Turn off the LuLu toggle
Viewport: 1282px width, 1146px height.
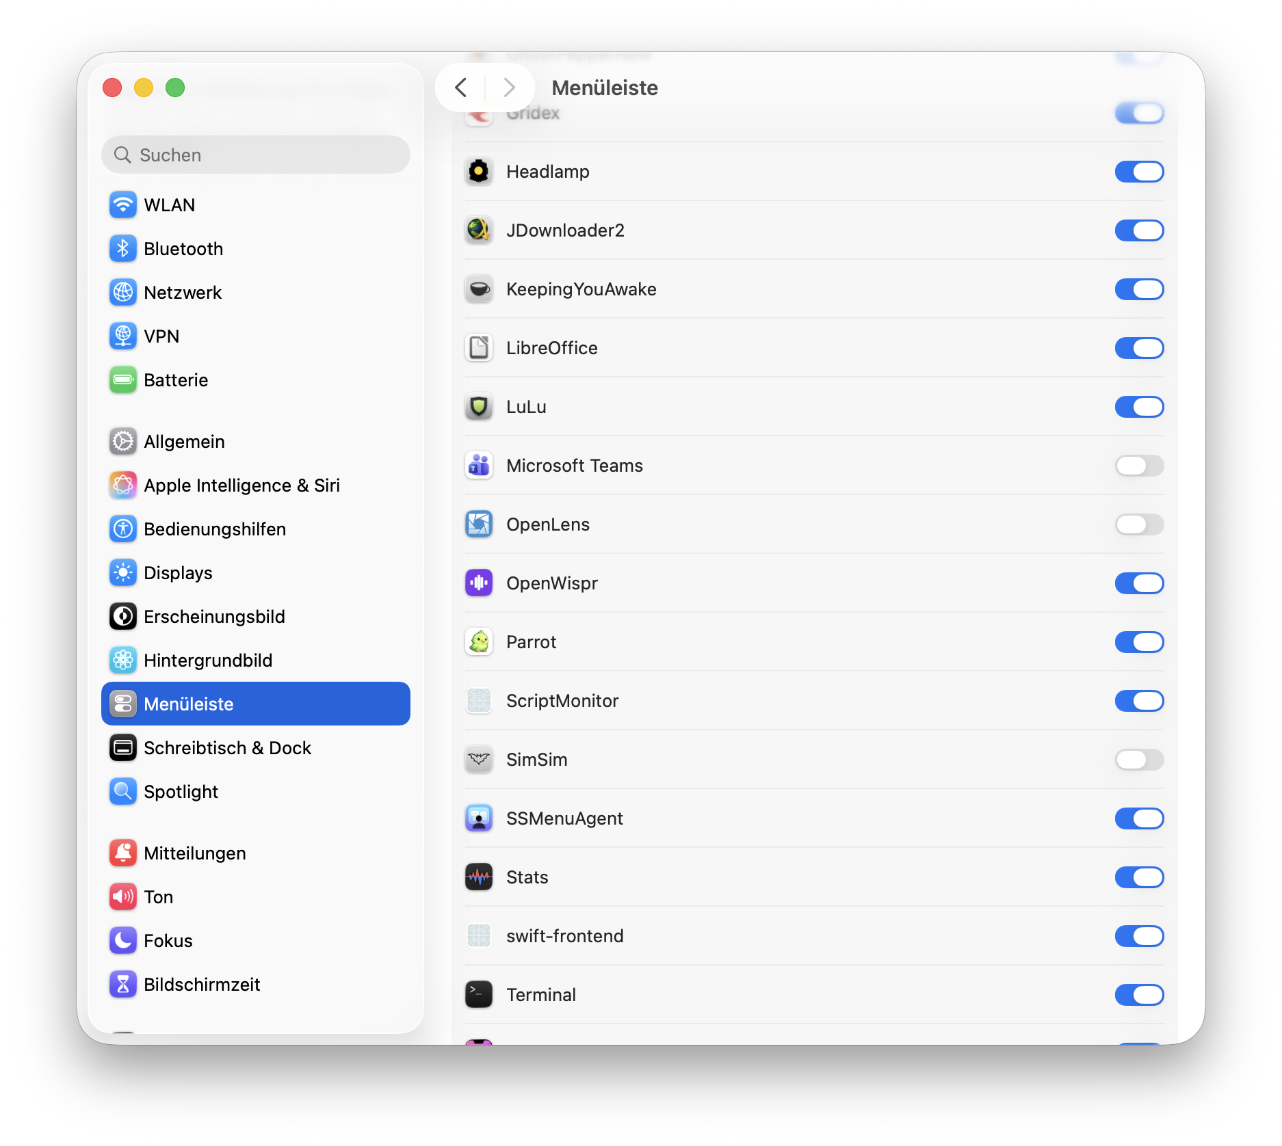[1140, 407]
